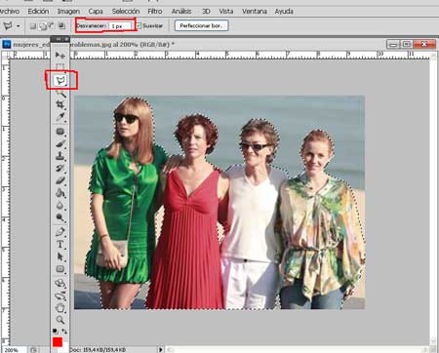This screenshot has width=439, height=353.
Task: Select the Eyedropper tool
Action: point(60,117)
